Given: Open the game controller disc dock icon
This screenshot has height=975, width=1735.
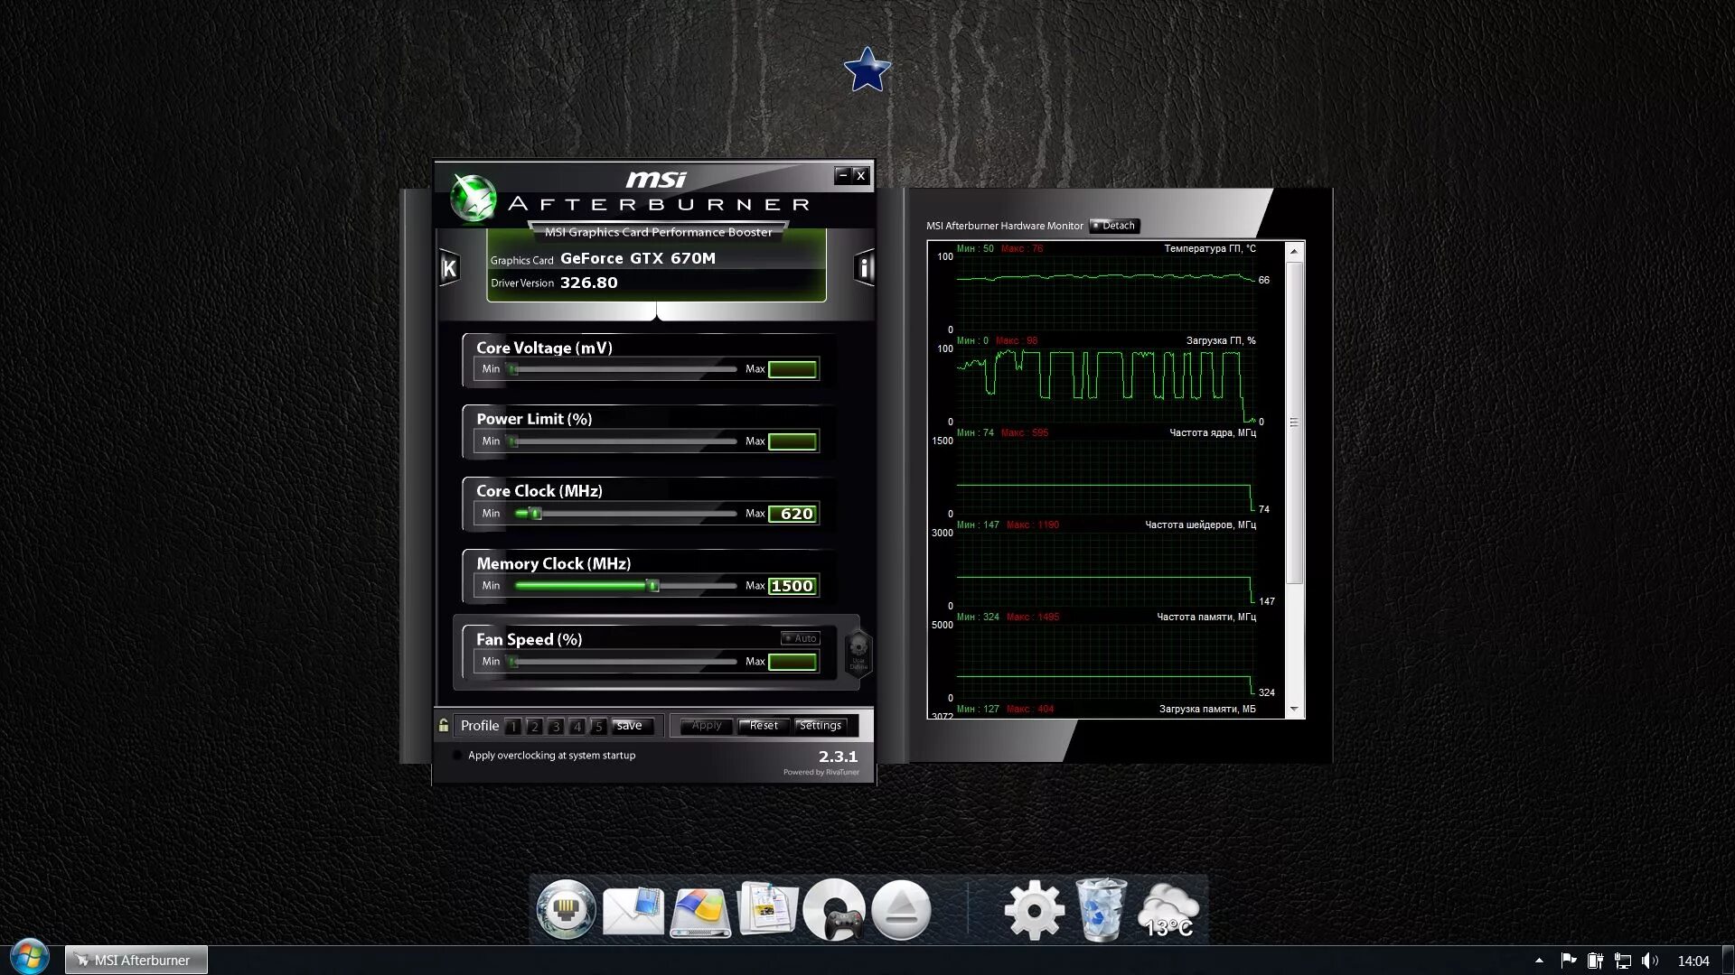Looking at the screenshot, I should point(834,910).
